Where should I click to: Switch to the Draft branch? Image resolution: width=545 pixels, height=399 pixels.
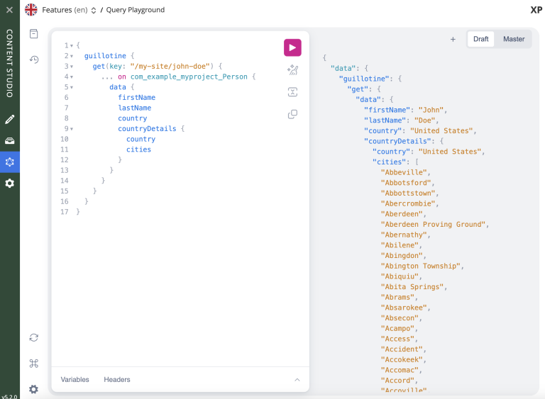(480, 39)
